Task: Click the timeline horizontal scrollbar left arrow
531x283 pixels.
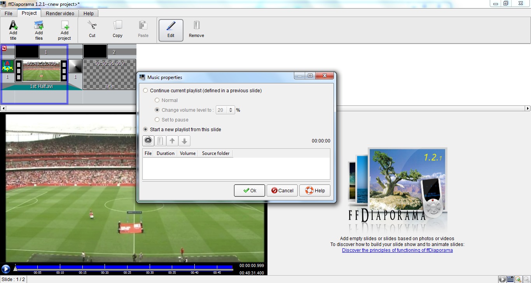Action: click(3, 109)
